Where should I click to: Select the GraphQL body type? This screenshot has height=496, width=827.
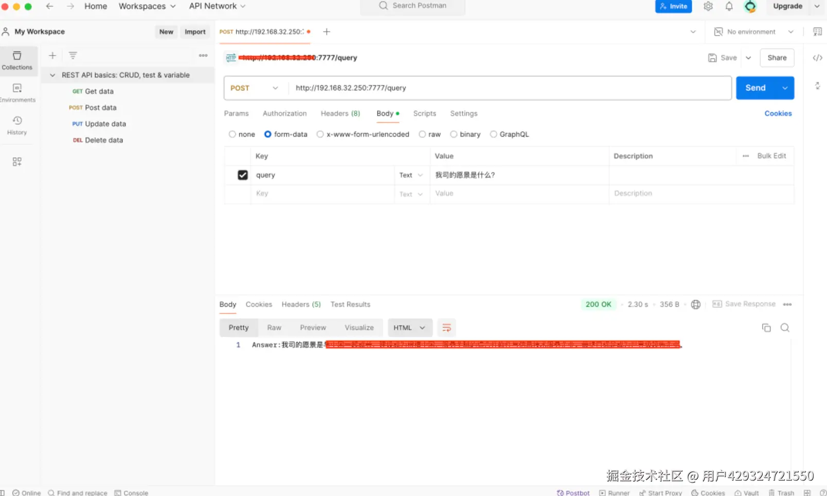pyautogui.click(x=494, y=135)
